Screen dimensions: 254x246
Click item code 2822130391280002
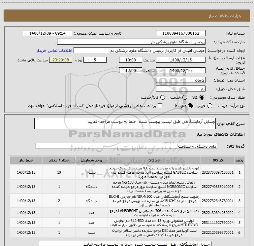pyautogui.click(x=218, y=213)
